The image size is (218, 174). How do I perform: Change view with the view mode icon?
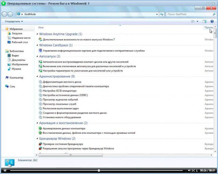point(193,21)
